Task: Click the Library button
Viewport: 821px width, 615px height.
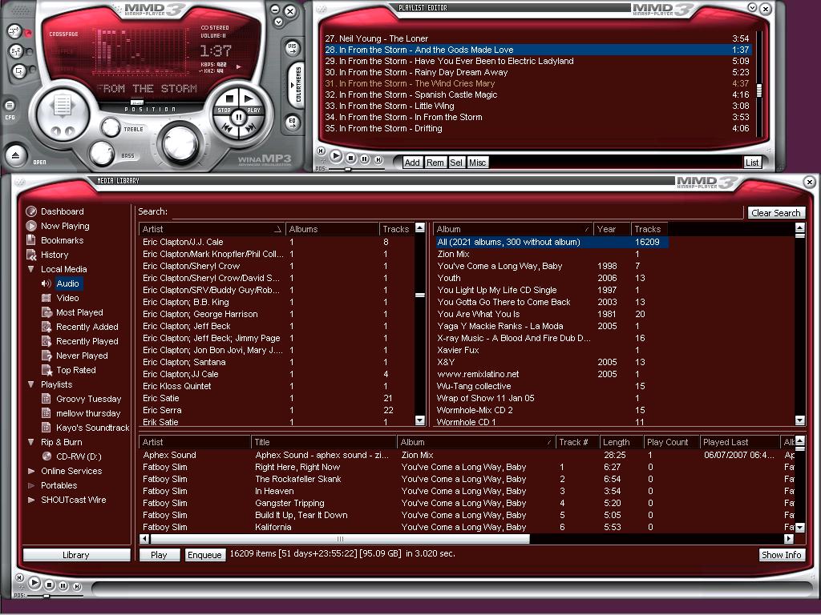Action: [x=76, y=555]
